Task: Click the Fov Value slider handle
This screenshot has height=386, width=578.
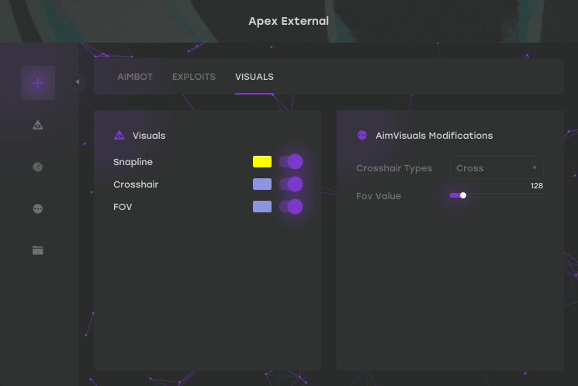Action: [x=463, y=195]
